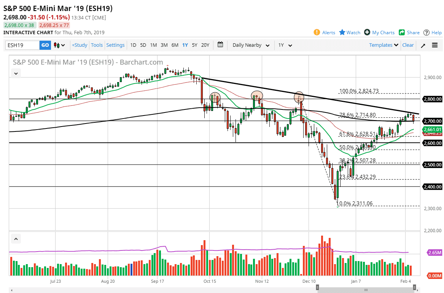Open the Templates dropdown
The height and width of the screenshot is (293, 444).
pyautogui.click(x=383, y=45)
